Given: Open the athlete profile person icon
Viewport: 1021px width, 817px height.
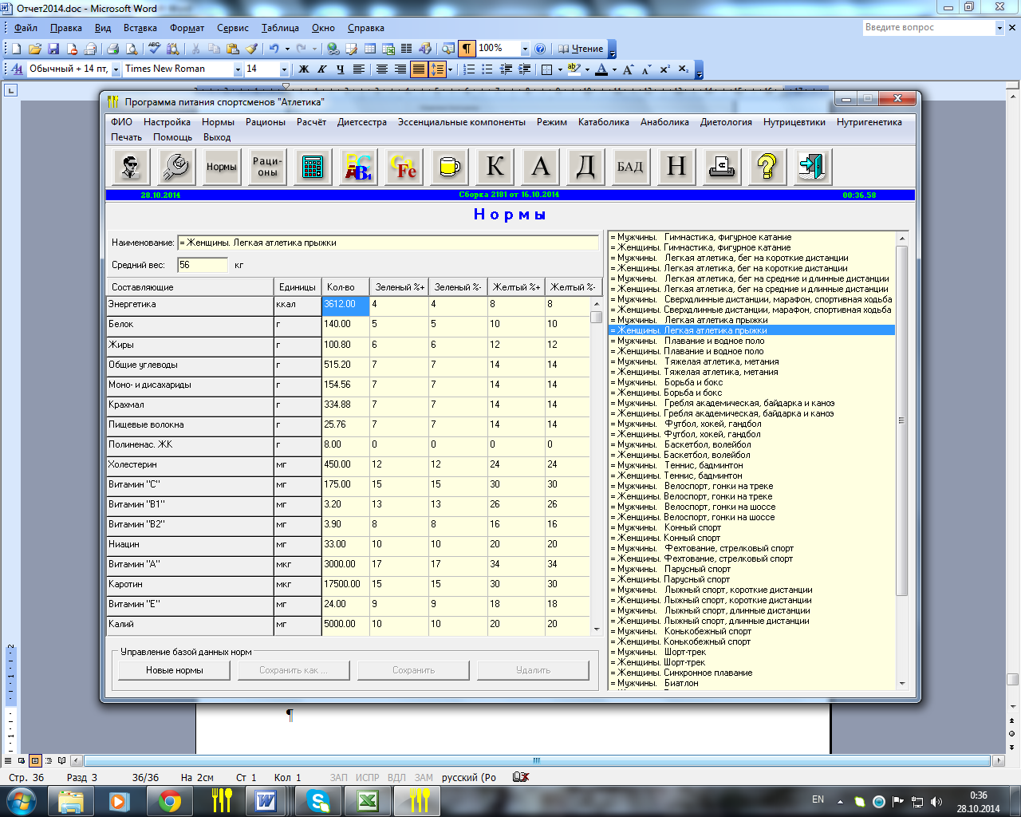Looking at the screenshot, I should (130, 167).
